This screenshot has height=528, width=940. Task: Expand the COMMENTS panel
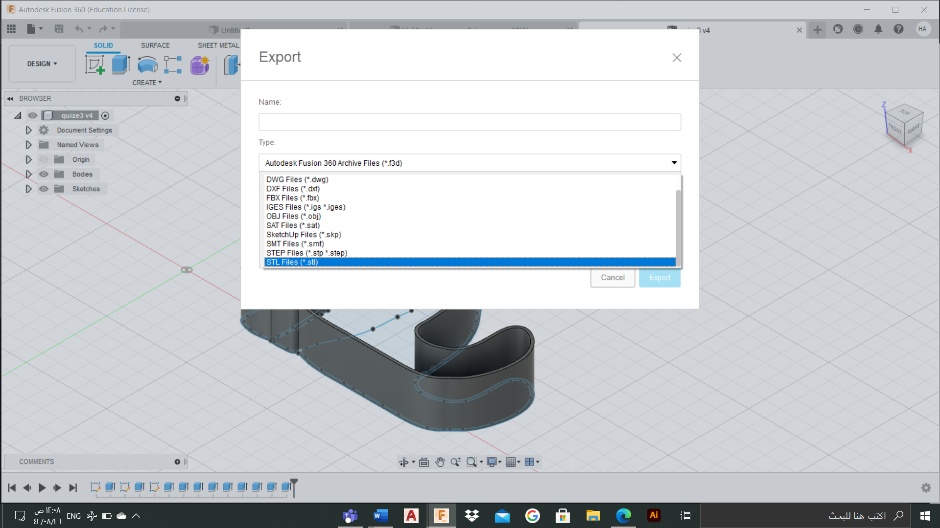click(177, 462)
